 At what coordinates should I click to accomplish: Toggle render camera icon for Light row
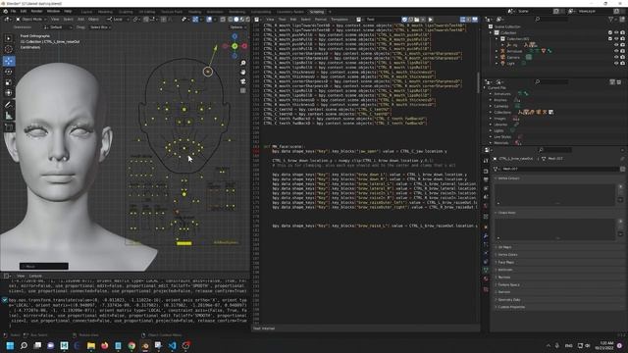coord(622,63)
